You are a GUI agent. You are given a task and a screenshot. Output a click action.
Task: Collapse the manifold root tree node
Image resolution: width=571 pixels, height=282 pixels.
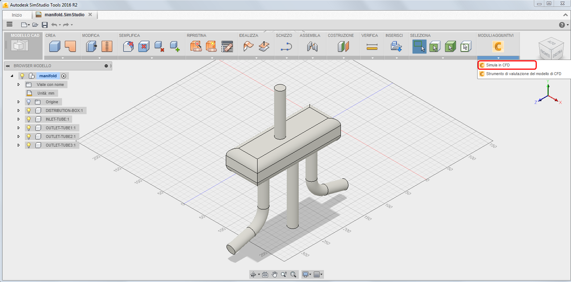[12, 76]
